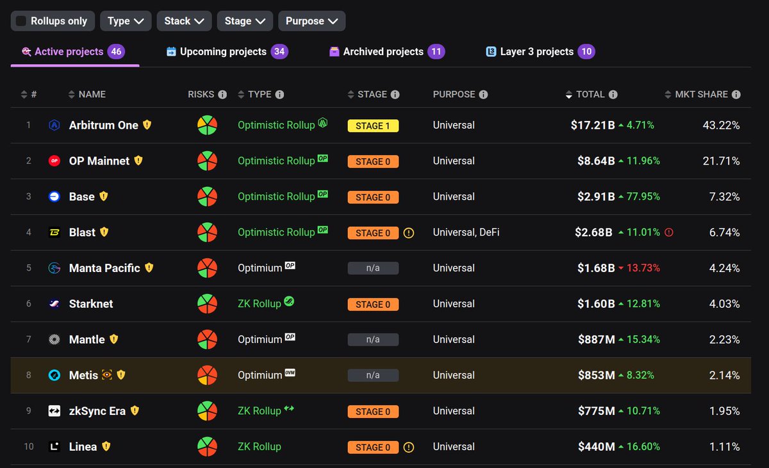
Task: Click the Arbitrum One shield warning icon
Action: (x=147, y=125)
